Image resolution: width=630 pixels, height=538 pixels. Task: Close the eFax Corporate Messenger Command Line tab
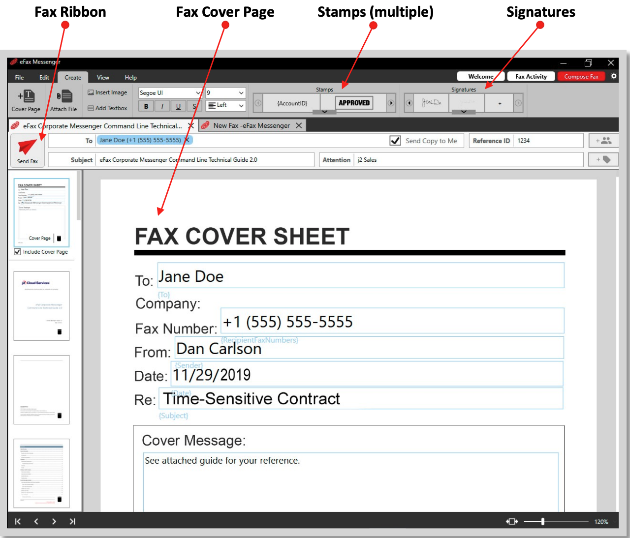(x=191, y=126)
